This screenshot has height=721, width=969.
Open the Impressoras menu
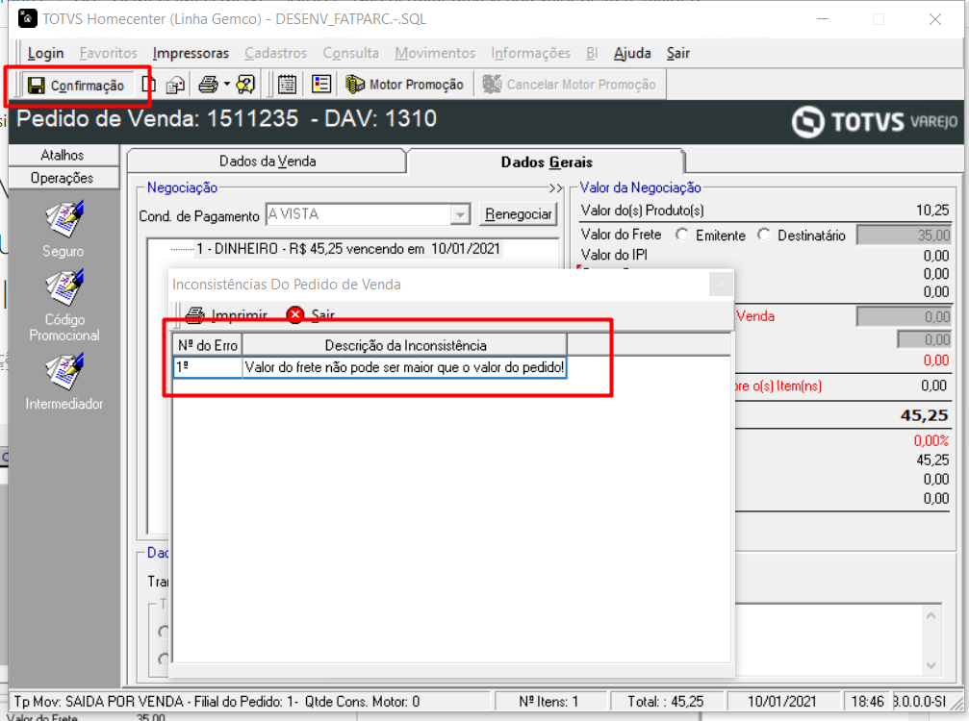tap(191, 53)
